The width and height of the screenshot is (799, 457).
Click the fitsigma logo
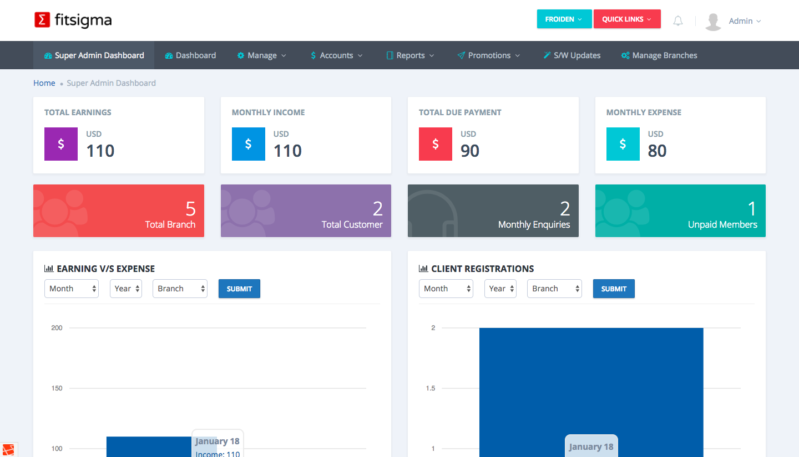[73, 20]
